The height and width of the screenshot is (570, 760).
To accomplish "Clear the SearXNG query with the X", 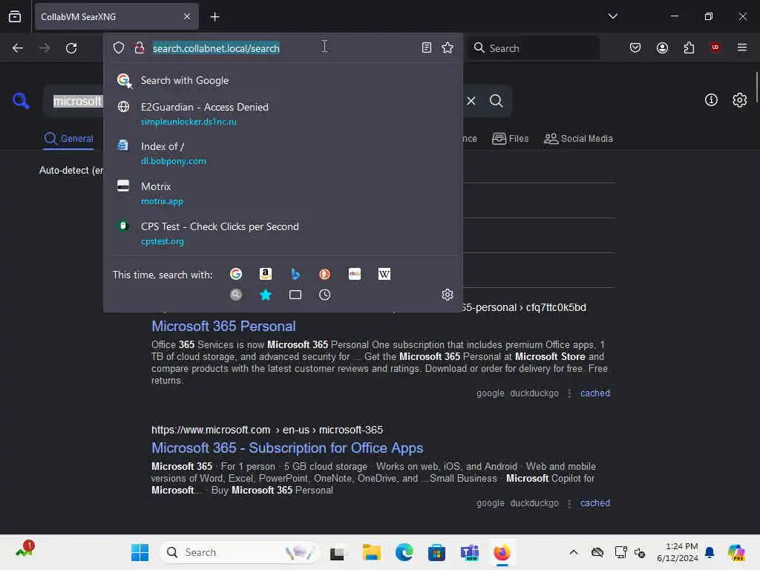I will point(471,101).
